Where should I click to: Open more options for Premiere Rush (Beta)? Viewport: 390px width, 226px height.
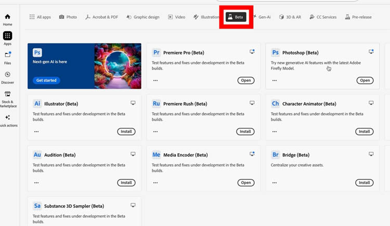click(155, 132)
